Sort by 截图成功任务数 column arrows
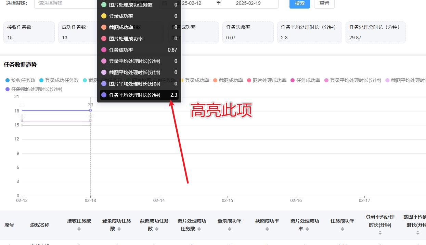Viewport: 426px width, 245px height. click(x=157, y=229)
